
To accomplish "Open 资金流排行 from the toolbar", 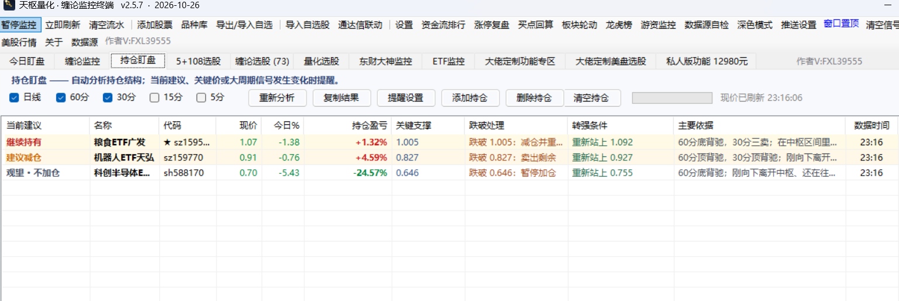I will (443, 25).
